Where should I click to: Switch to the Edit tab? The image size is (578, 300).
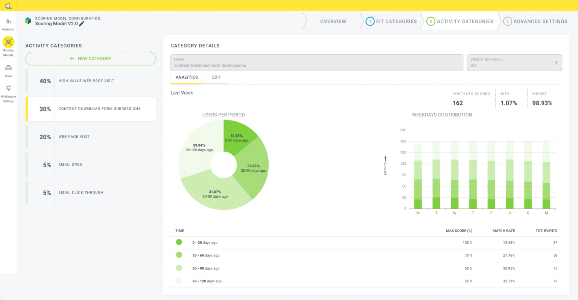[x=216, y=77]
